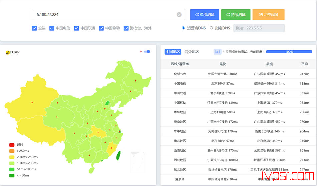Click the 平均 column header
The height and width of the screenshot is (186, 317).
(x=304, y=64)
